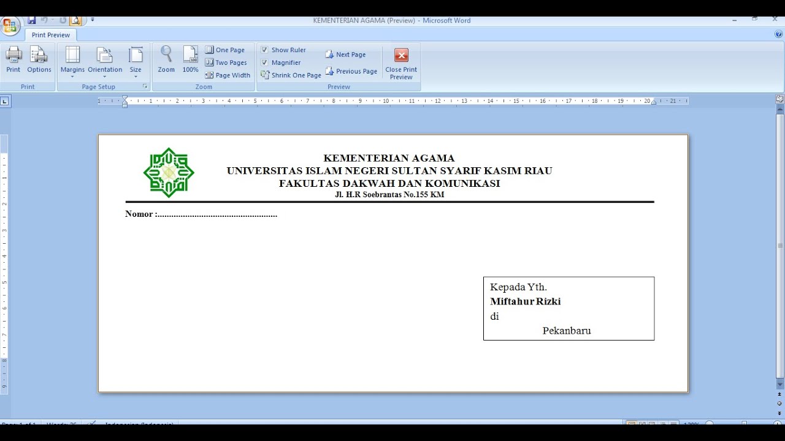This screenshot has width=785, height=441.
Task: Click the vertical scrollbar up arrow
Action: tap(780, 109)
